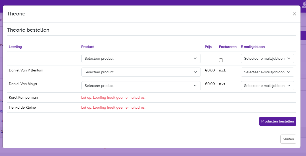Select the Karel Kemperman student row name
Screen dimensions: 306x156
(x=23, y=98)
